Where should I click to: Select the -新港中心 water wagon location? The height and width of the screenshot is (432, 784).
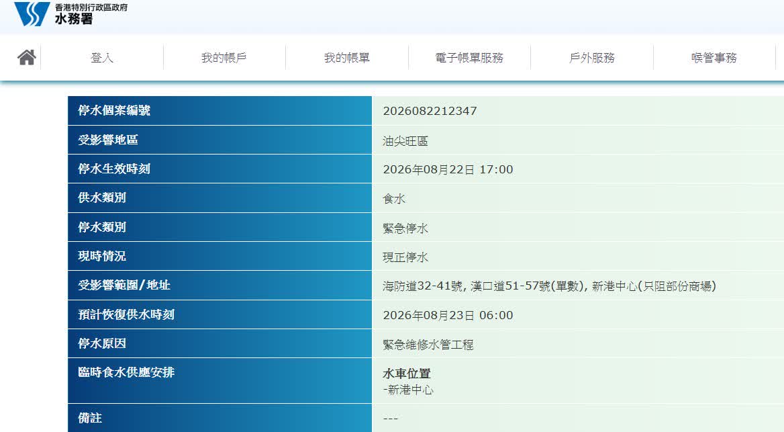point(408,390)
